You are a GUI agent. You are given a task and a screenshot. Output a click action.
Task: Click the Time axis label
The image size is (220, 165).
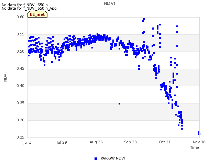point(195,147)
